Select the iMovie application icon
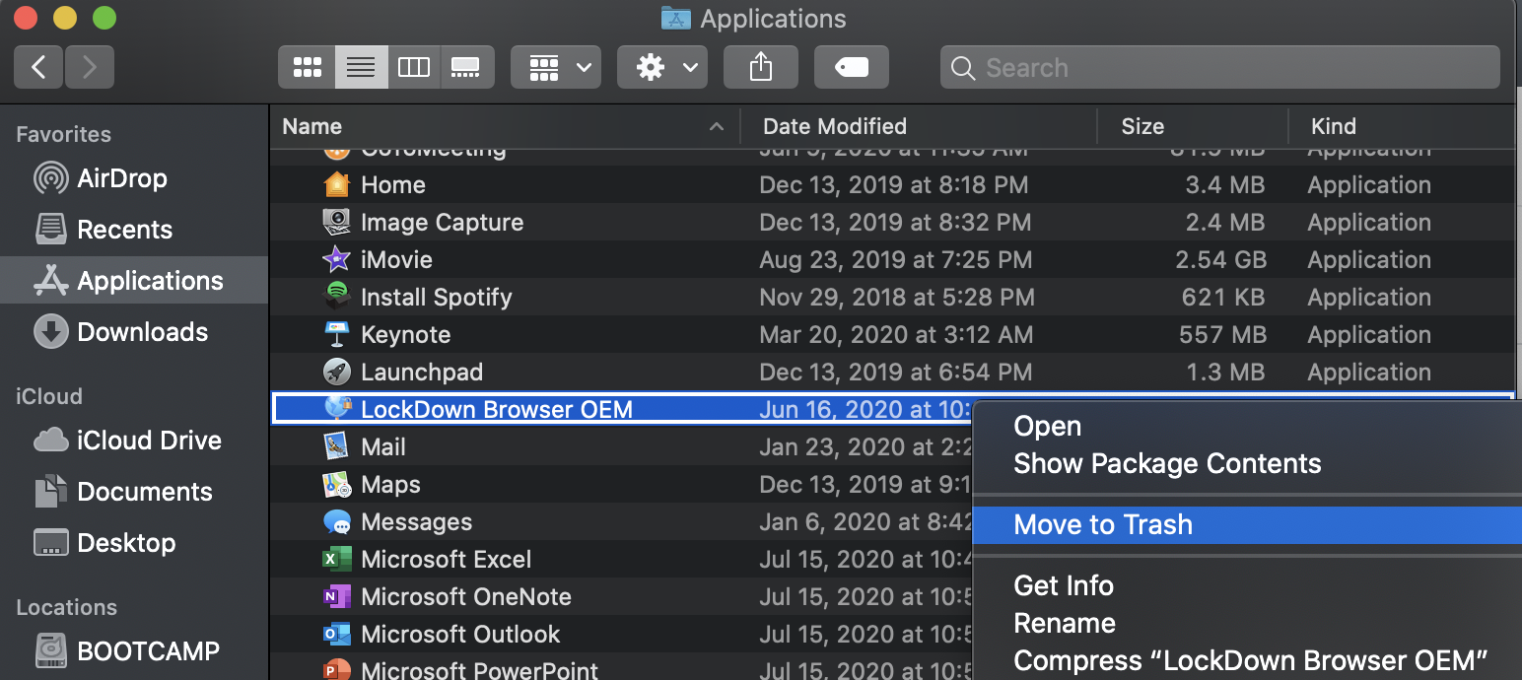 pyautogui.click(x=336, y=259)
